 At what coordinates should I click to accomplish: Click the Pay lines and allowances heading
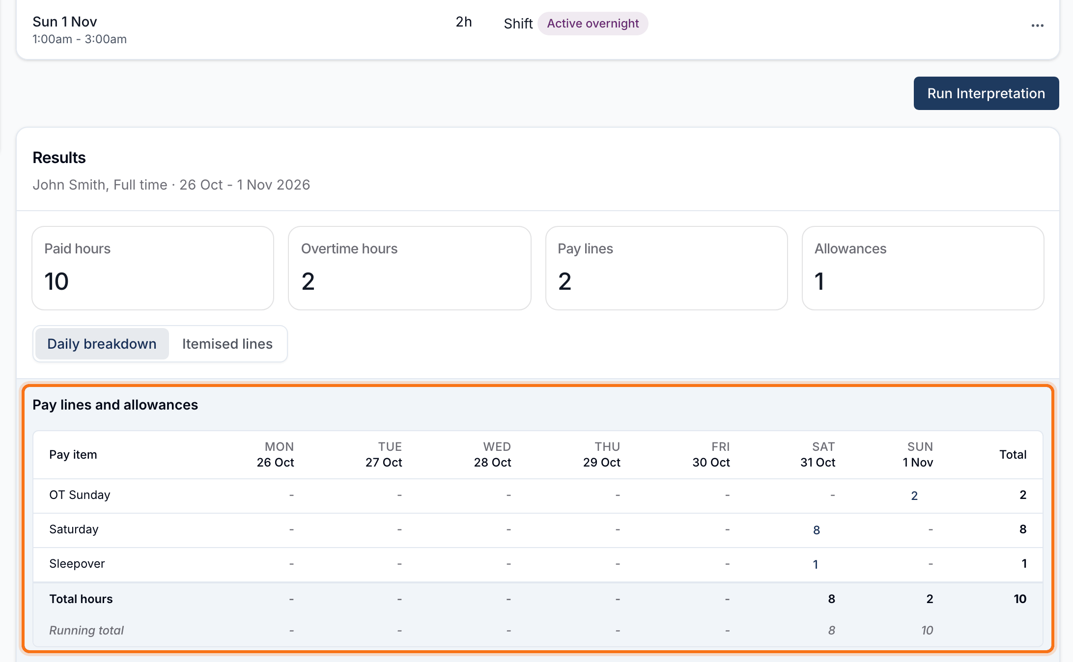pyautogui.click(x=115, y=405)
